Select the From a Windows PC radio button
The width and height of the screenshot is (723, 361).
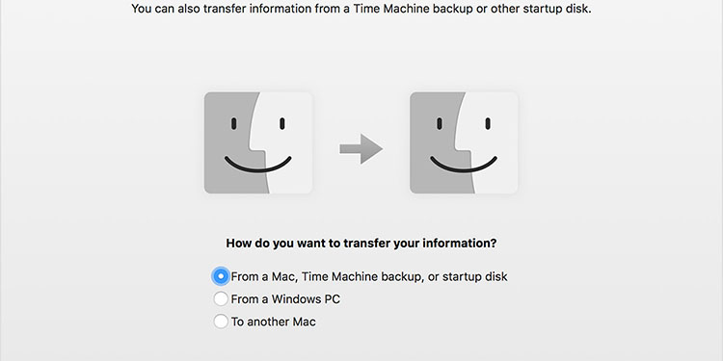[221, 298]
